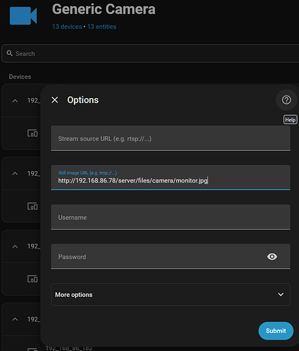
Task: Click device icon under third 192_ entry
Action: tap(32, 279)
